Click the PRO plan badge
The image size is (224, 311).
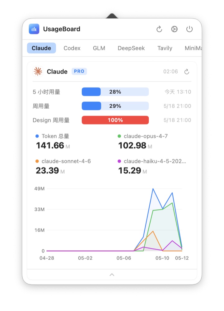pyautogui.click(x=79, y=71)
